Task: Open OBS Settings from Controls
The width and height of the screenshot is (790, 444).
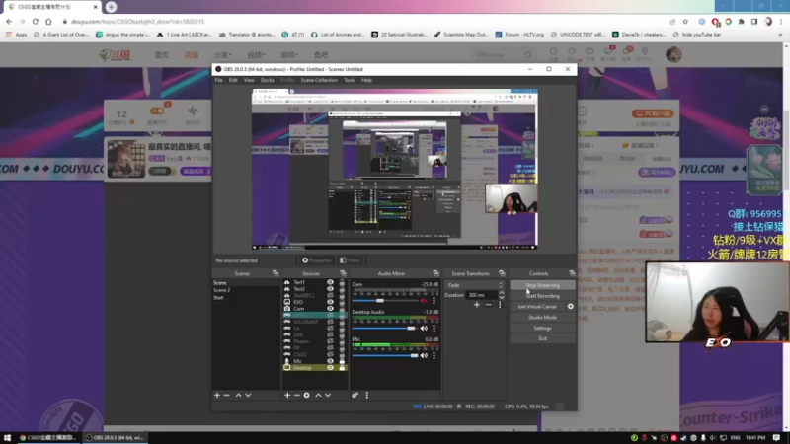Action: pos(542,329)
